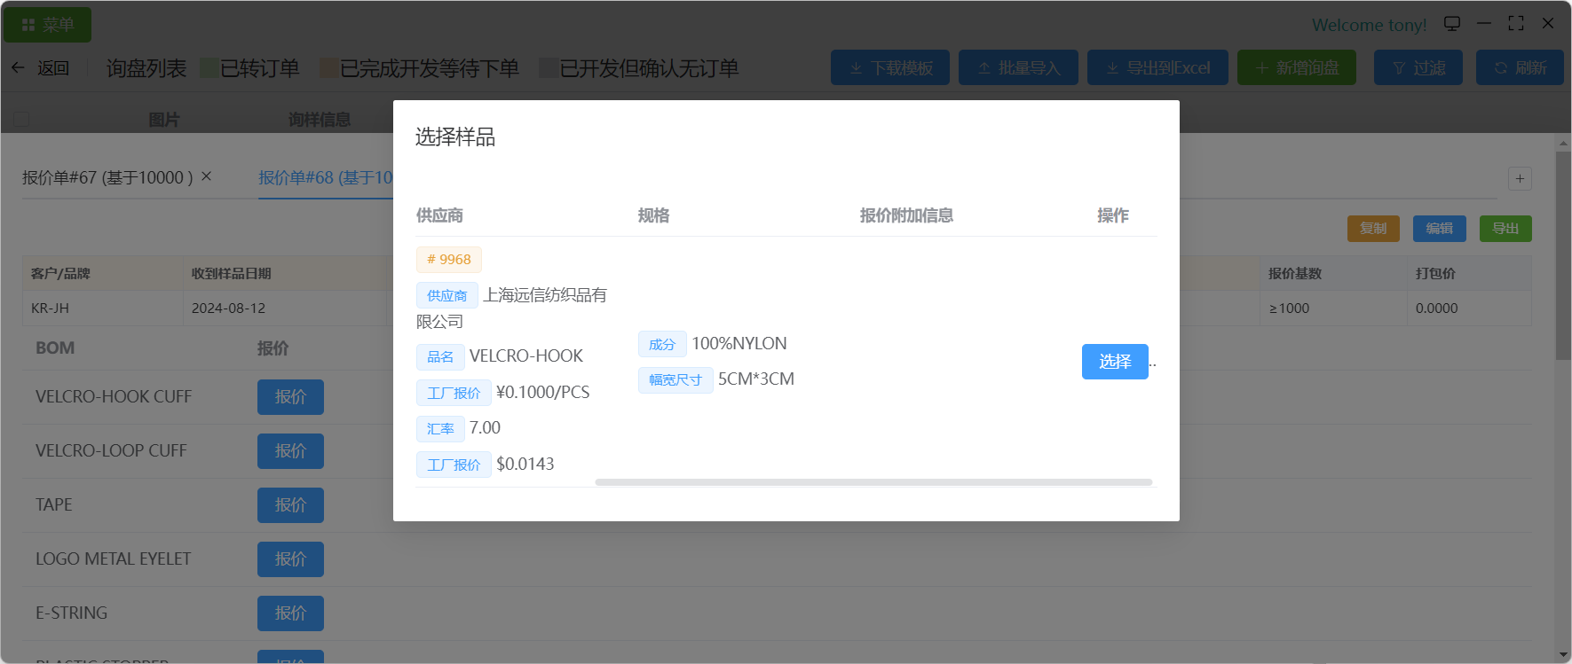Toggle fullscreen mode icon

coord(1516,24)
